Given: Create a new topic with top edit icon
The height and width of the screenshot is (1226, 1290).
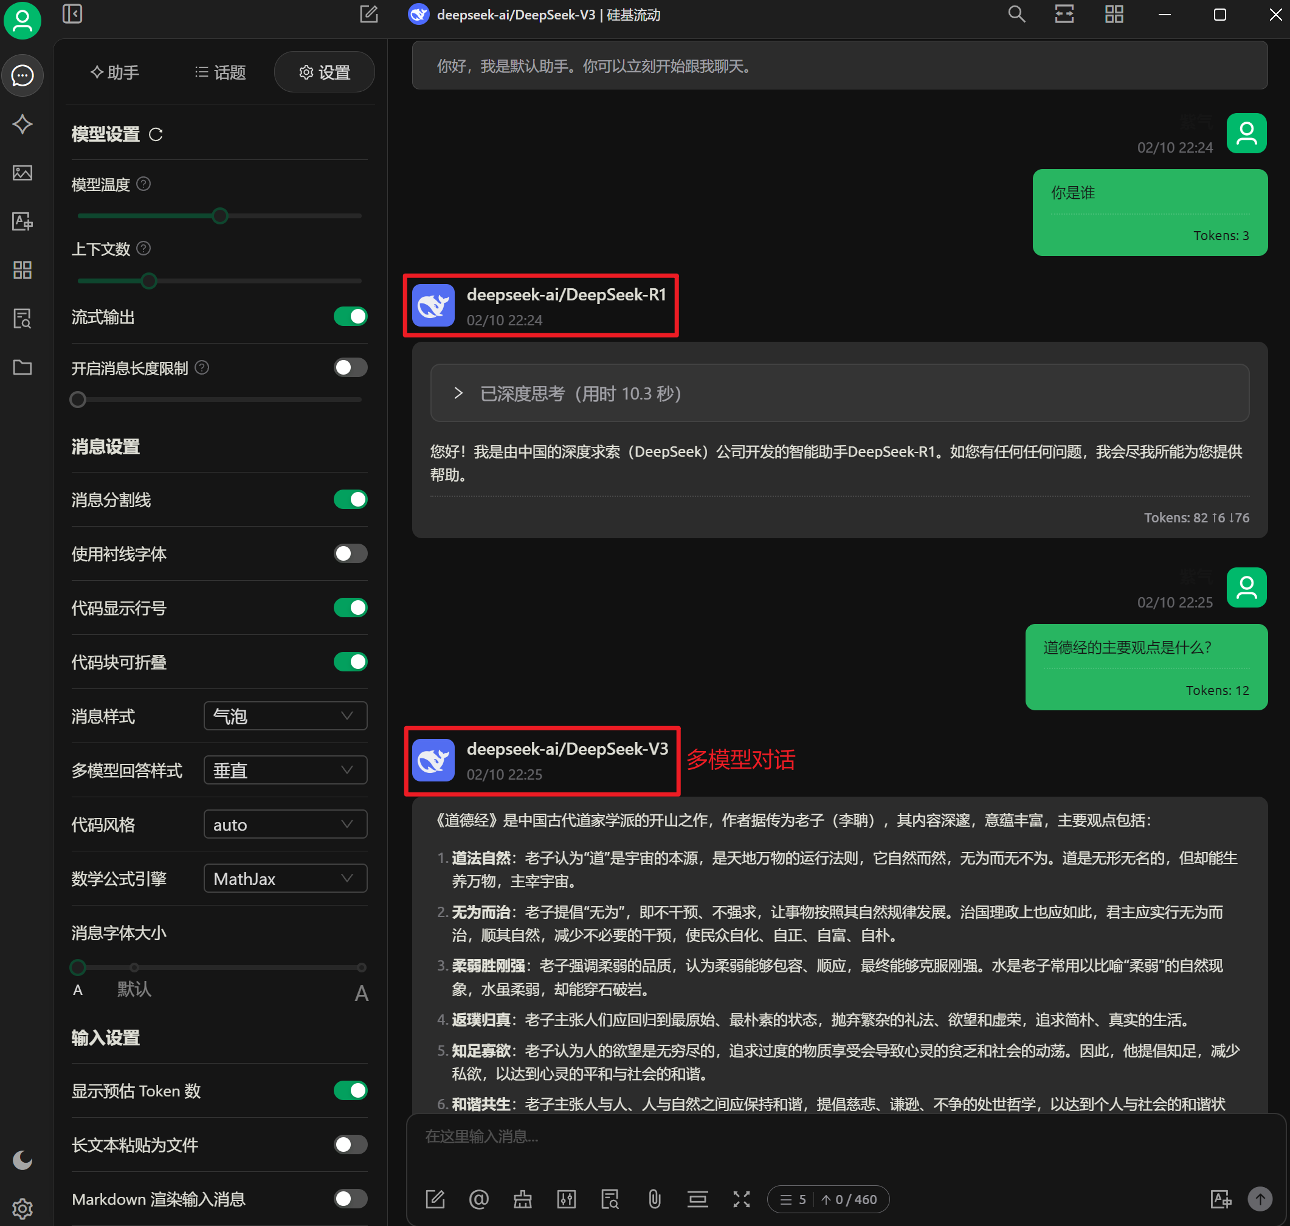Looking at the screenshot, I should tap(369, 14).
